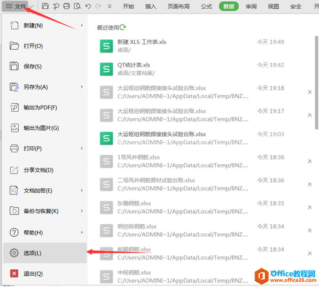319x287 pixels.
Task: Click the export PDF toolbar icon
Action: pos(56,6)
